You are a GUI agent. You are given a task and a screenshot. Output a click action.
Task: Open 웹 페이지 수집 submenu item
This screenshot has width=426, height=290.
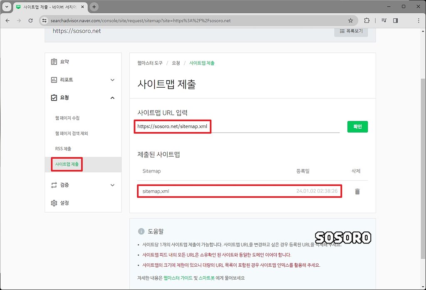click(67, 118)
